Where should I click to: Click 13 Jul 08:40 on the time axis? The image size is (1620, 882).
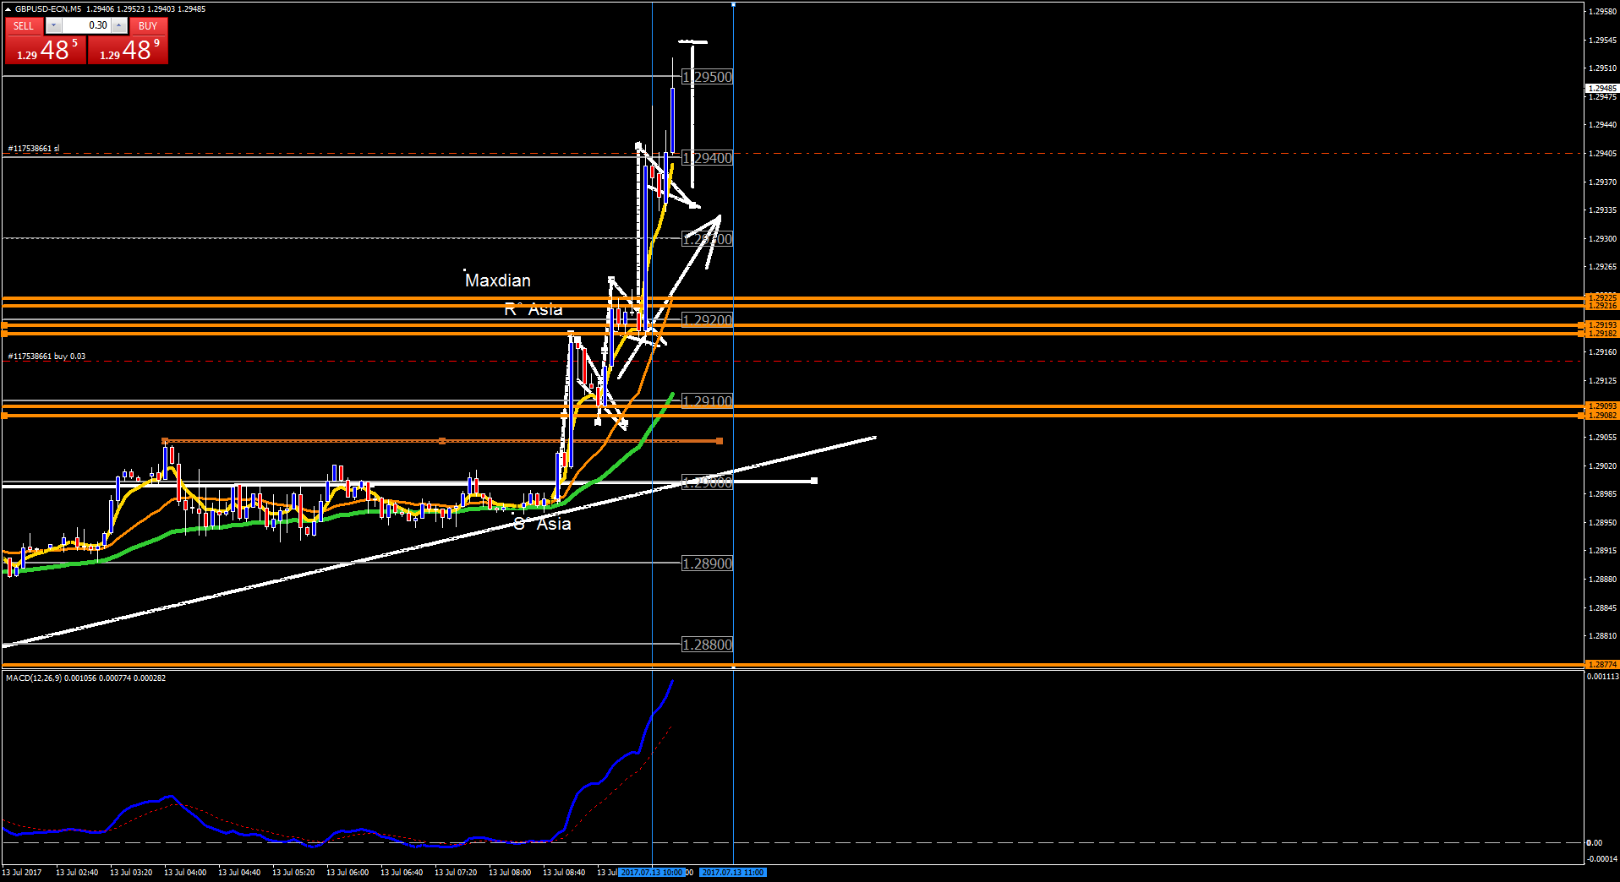tap(564, 872)
